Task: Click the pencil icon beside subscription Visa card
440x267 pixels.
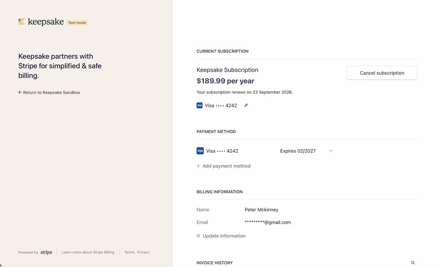Action: (x=246, y=105)
